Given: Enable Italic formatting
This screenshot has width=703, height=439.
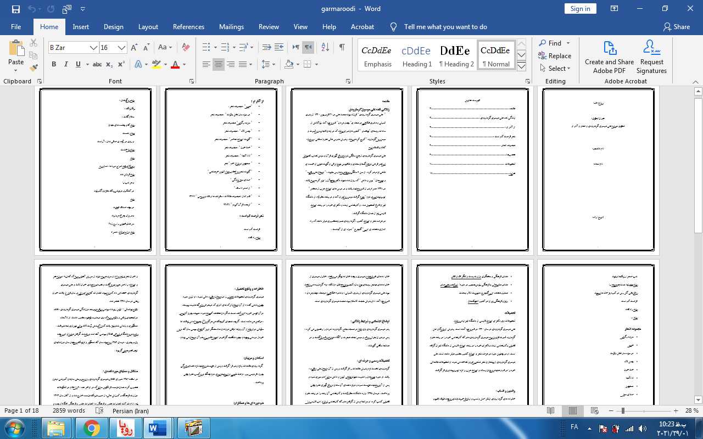Looking at the screenshot, I should click(66, 65).
